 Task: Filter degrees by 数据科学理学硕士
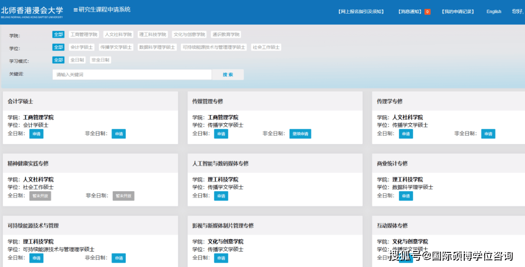(x=157, y=47)
